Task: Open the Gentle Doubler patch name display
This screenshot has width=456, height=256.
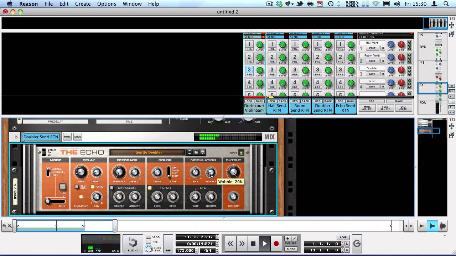Action: pos(148,153)
